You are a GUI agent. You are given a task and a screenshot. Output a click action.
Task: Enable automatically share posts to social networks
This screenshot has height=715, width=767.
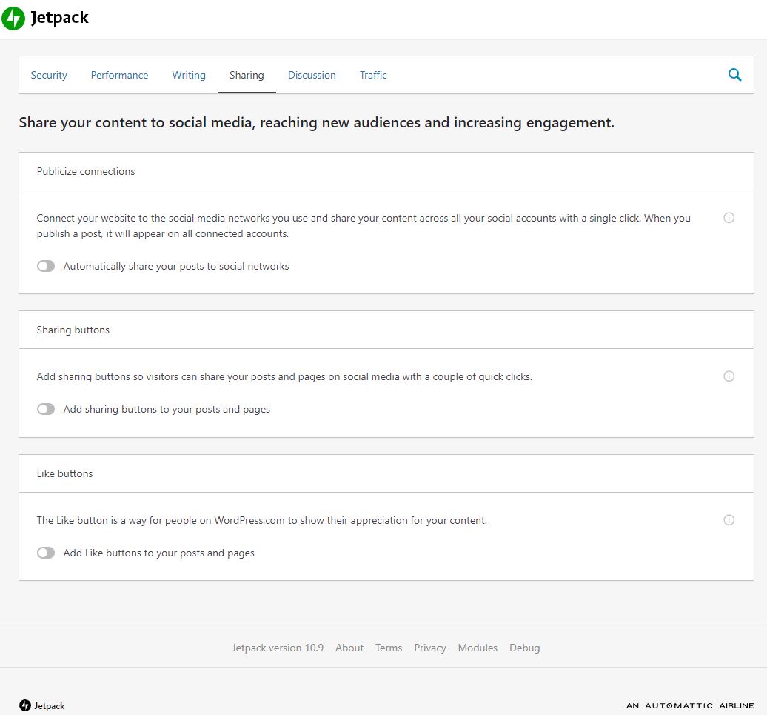(x=46, y=266)
